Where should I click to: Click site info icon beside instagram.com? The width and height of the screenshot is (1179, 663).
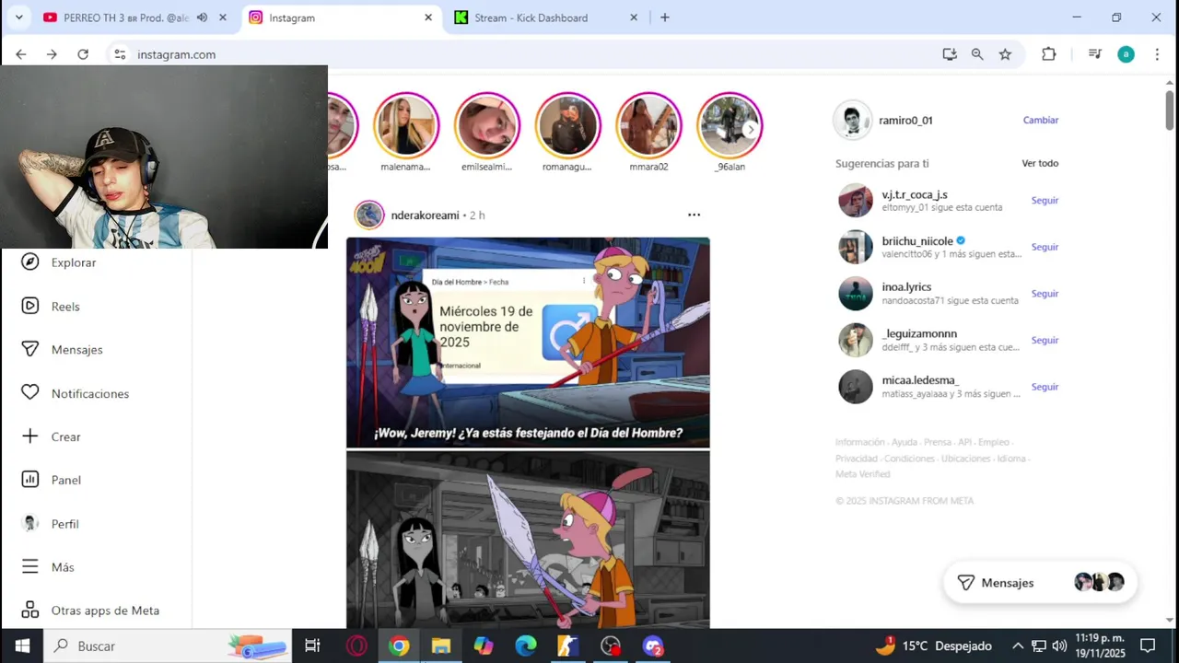(120, 54)
